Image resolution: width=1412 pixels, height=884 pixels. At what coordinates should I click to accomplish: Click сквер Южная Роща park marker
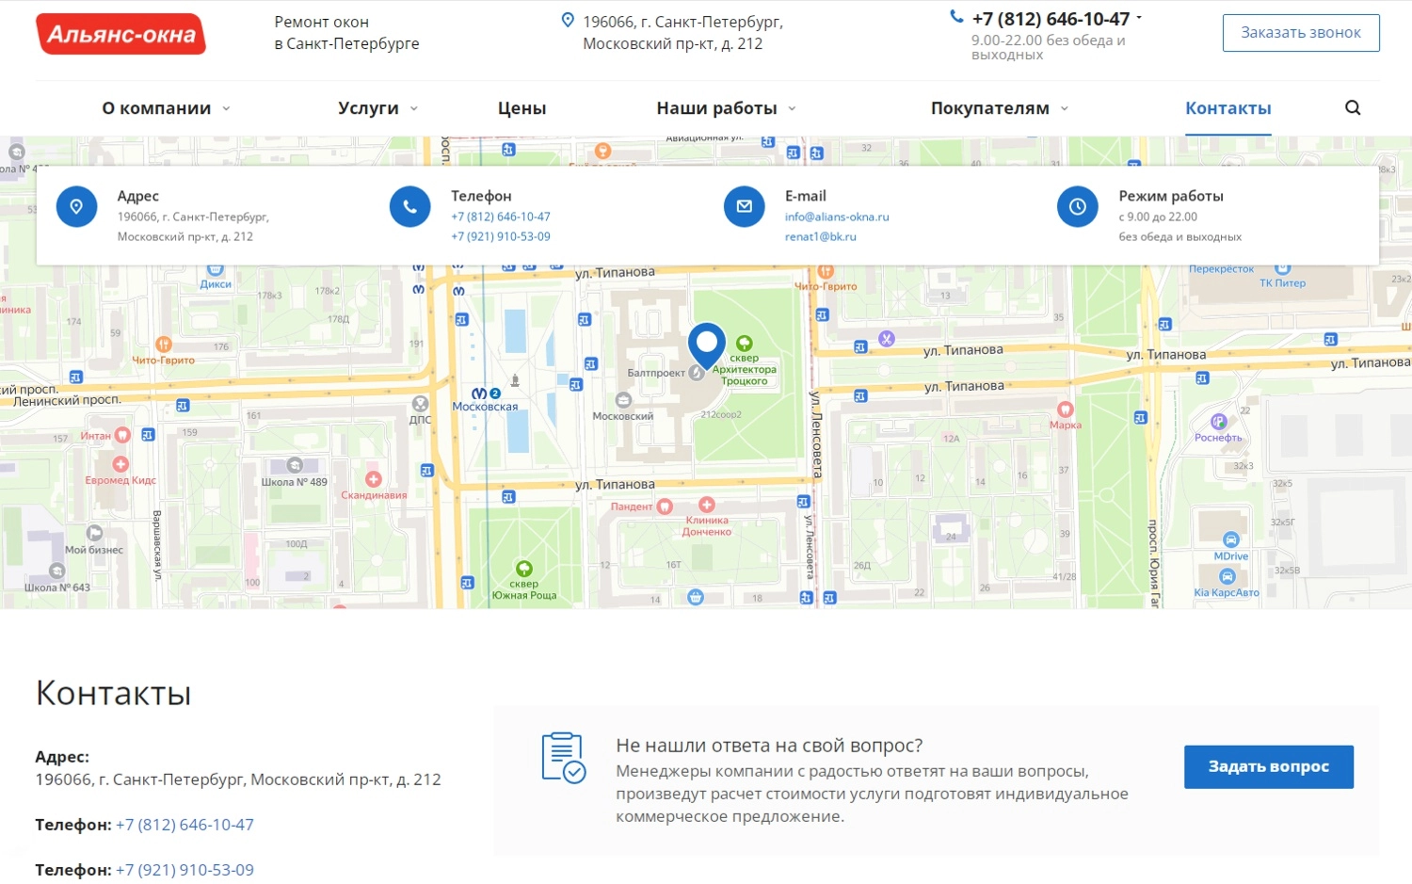click(x=524, y=569)
